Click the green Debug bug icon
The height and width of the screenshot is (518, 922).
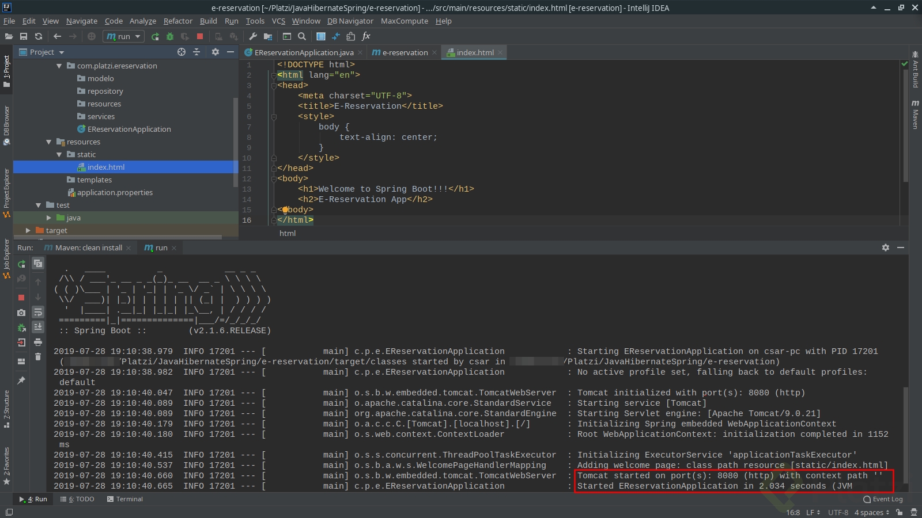pos(170,36)
